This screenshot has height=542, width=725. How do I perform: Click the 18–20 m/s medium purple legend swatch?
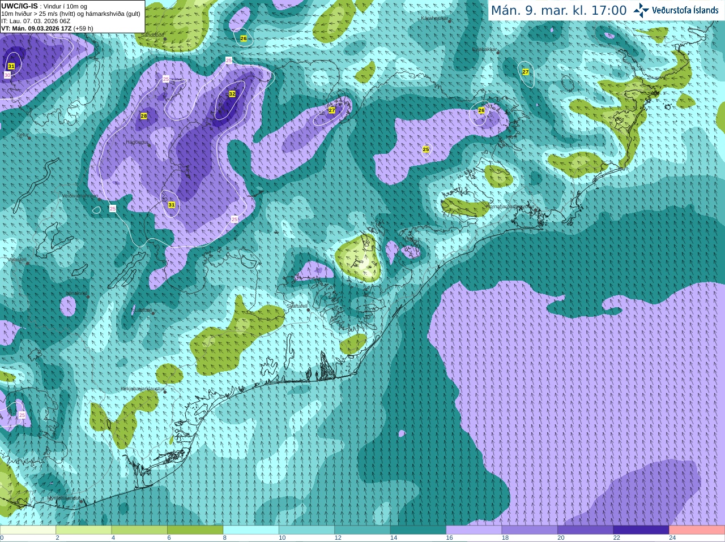point(530,530)
